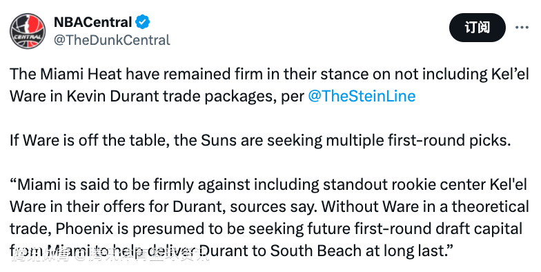Click 'multiple first-round picks' phrase
541x272 pixels.
[x=417, y=141]
